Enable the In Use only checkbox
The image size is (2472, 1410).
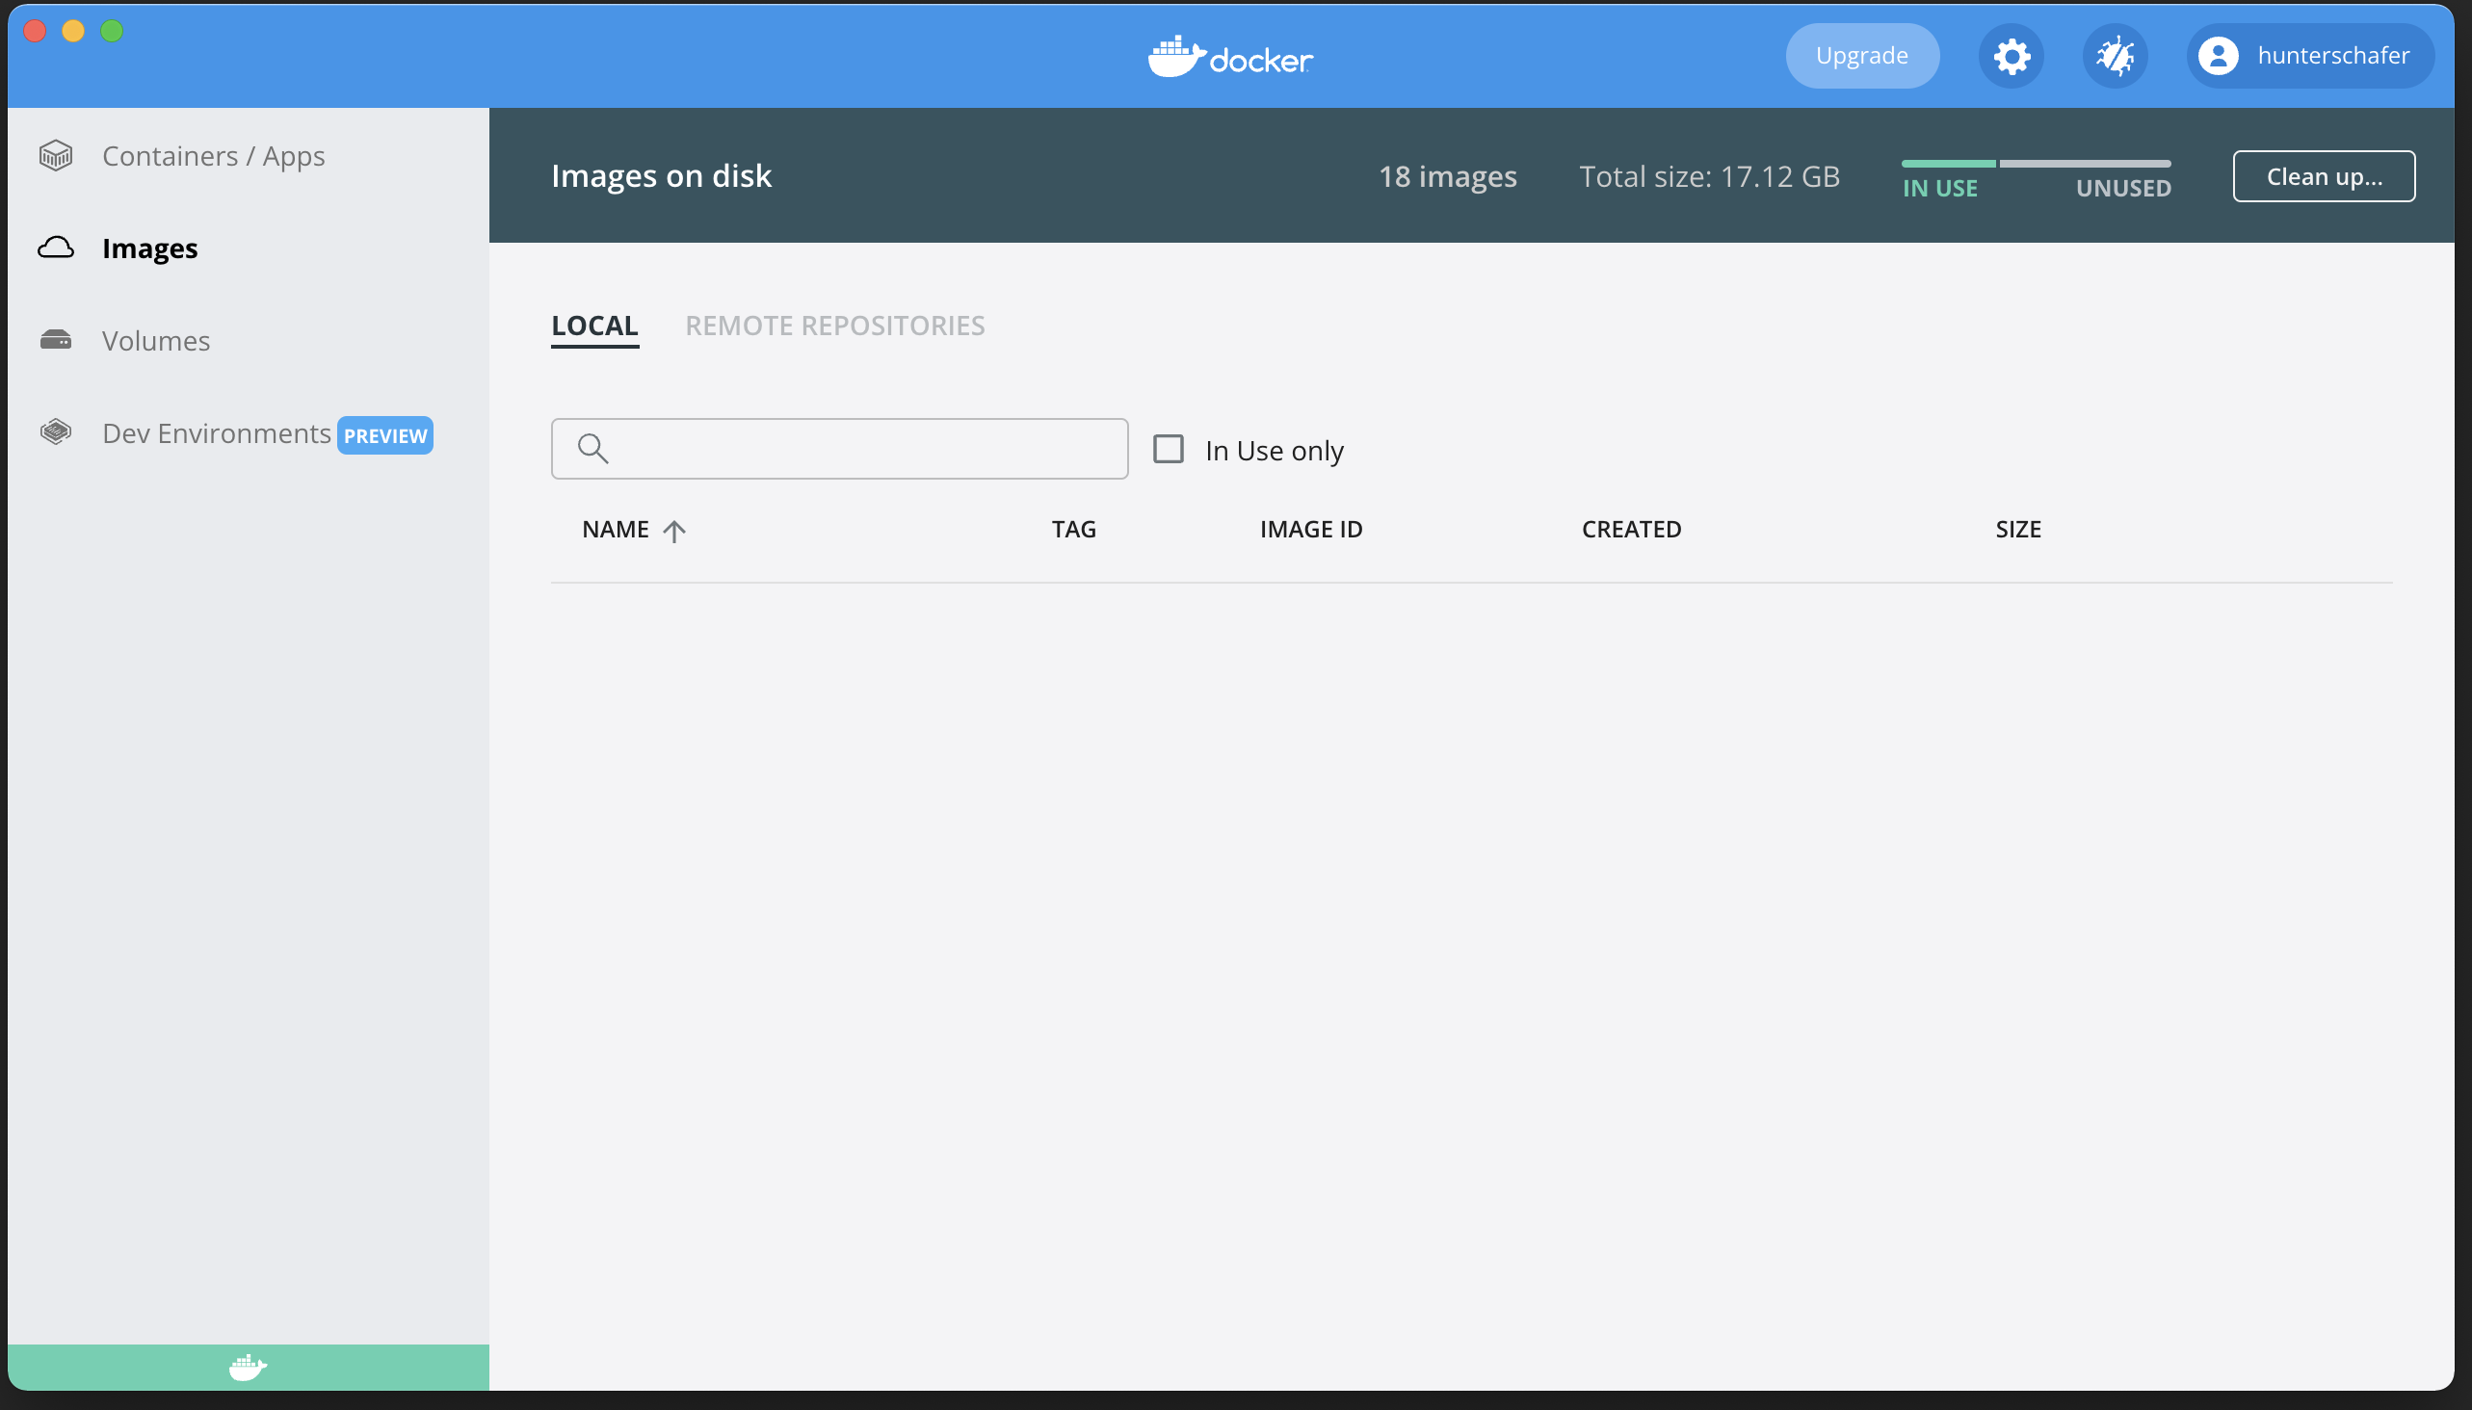(1169, 449)
